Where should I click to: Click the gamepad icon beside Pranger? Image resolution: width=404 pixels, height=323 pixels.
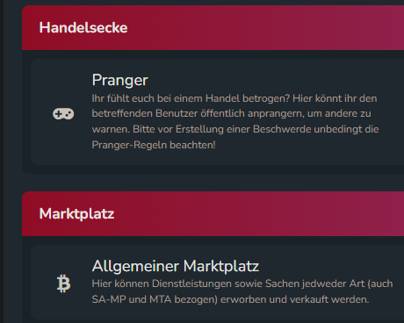point(63,113)
